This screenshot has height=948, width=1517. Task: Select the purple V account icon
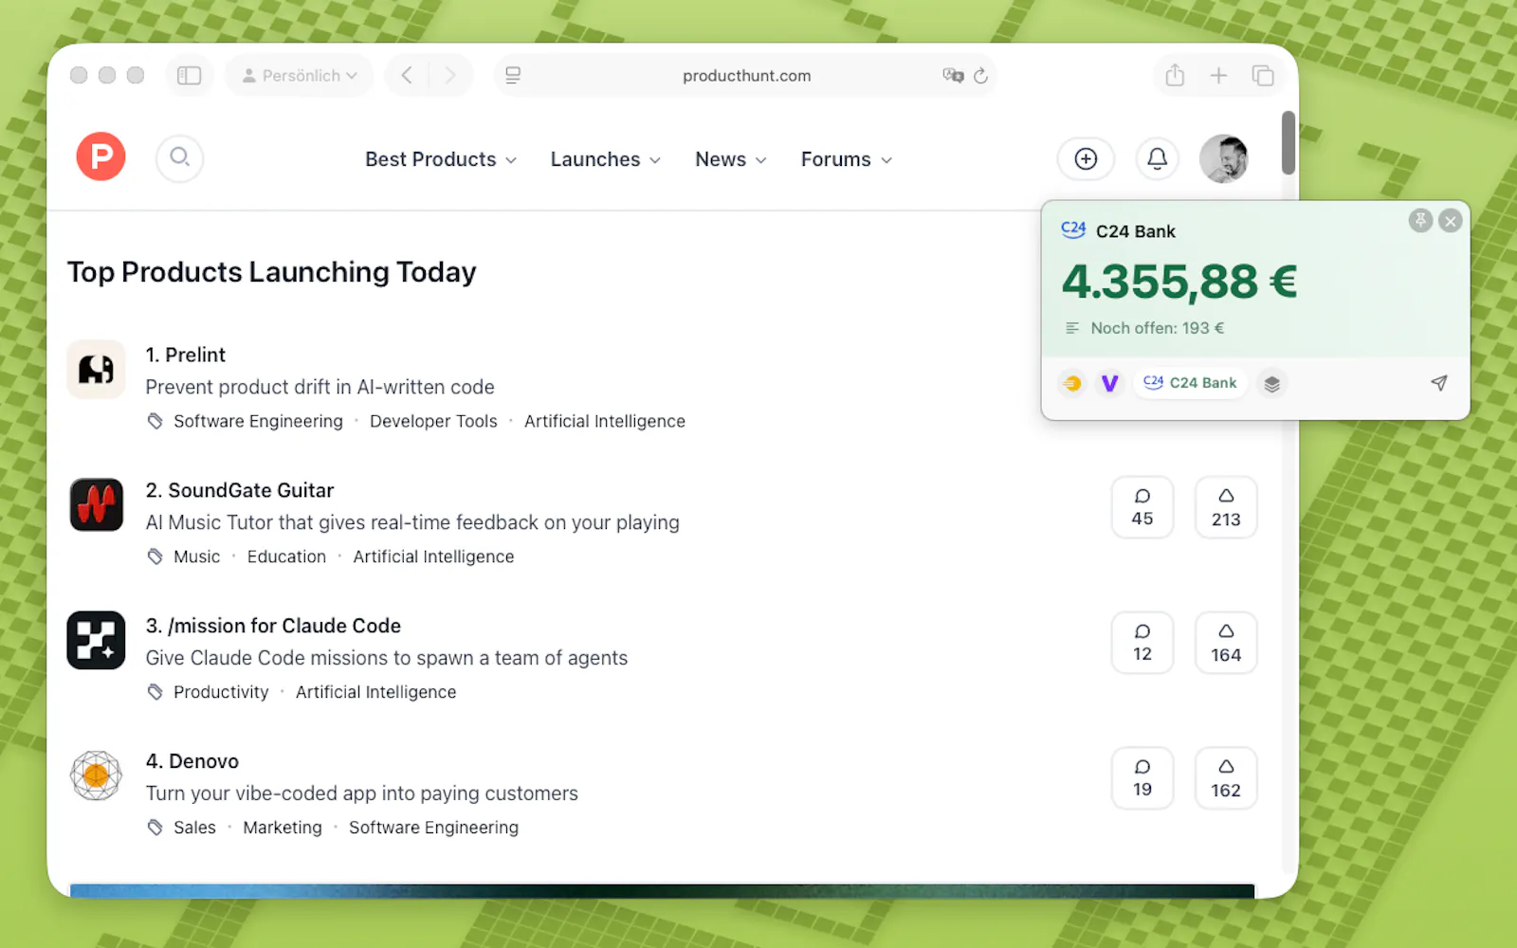tap(1109, 383)
